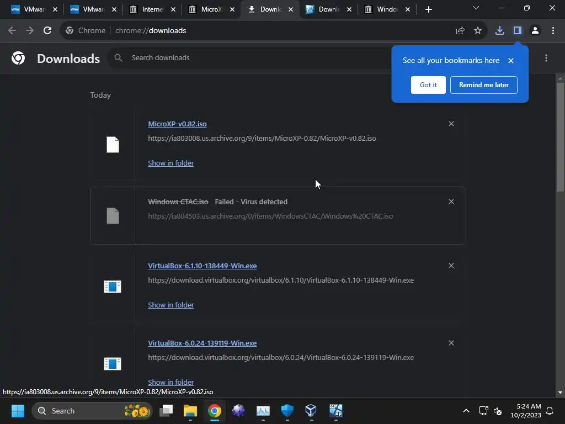This screenshot has height=424, width=565.
Task: Click the taskbar clock showing 5:24 AM
Action: (526, 411)
